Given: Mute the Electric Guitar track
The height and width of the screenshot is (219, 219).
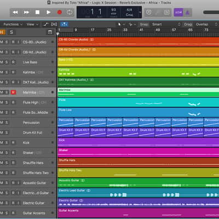Looking at the screenshot, I should 2,203.
